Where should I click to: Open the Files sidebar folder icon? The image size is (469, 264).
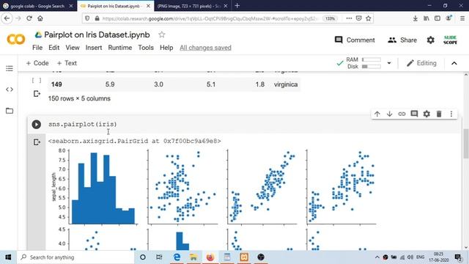pyautogui.click(x=10, y=111)
